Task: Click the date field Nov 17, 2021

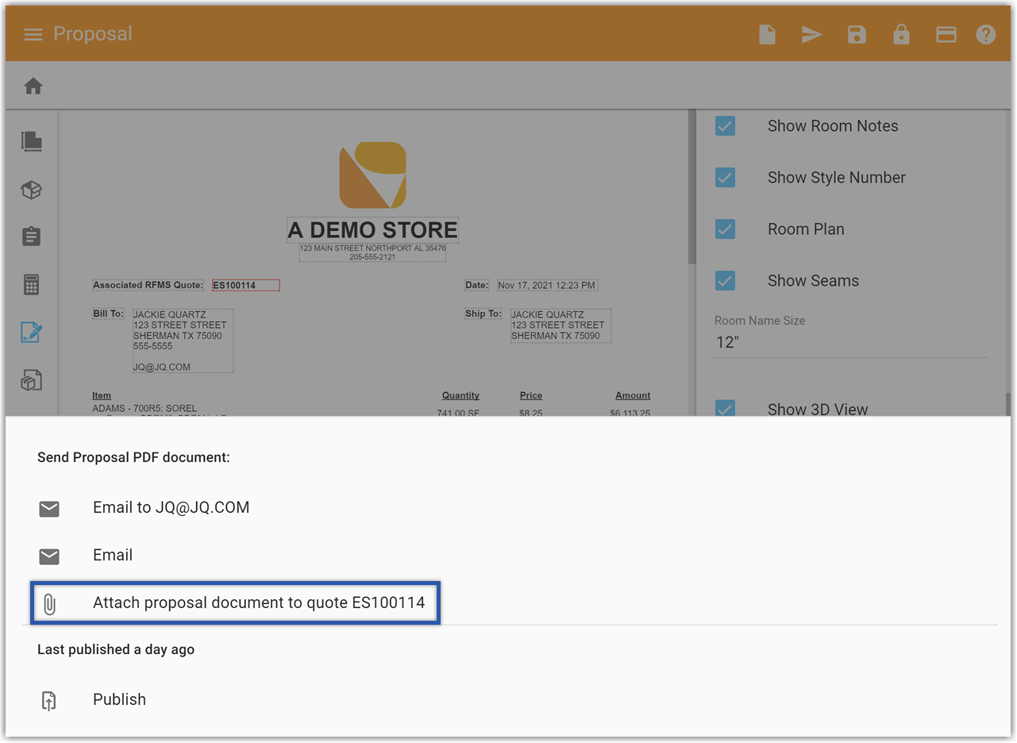Action: pyautogui.click(x=547, y=285)
